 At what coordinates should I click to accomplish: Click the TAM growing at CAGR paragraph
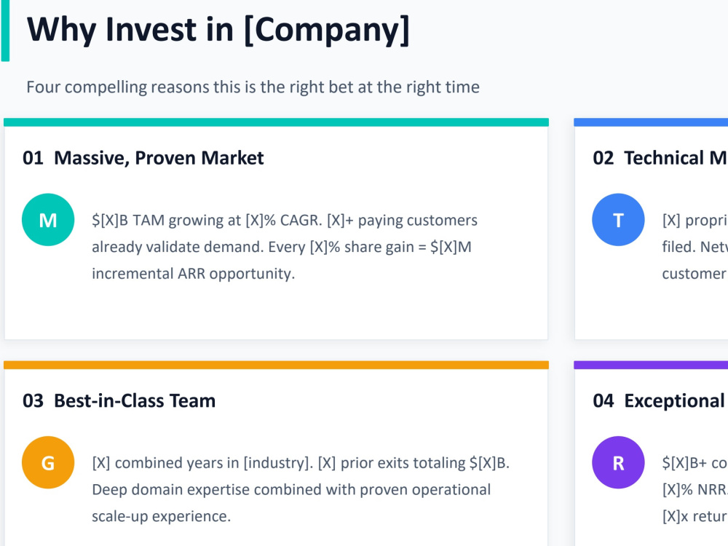(x=284, y=247)
